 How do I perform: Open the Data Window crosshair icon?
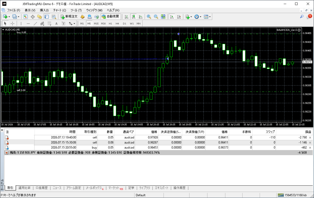pos(33,17)
